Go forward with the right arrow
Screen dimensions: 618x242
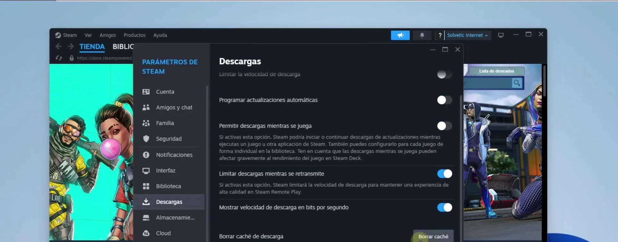pyautogui.click(x=70, y=47)
